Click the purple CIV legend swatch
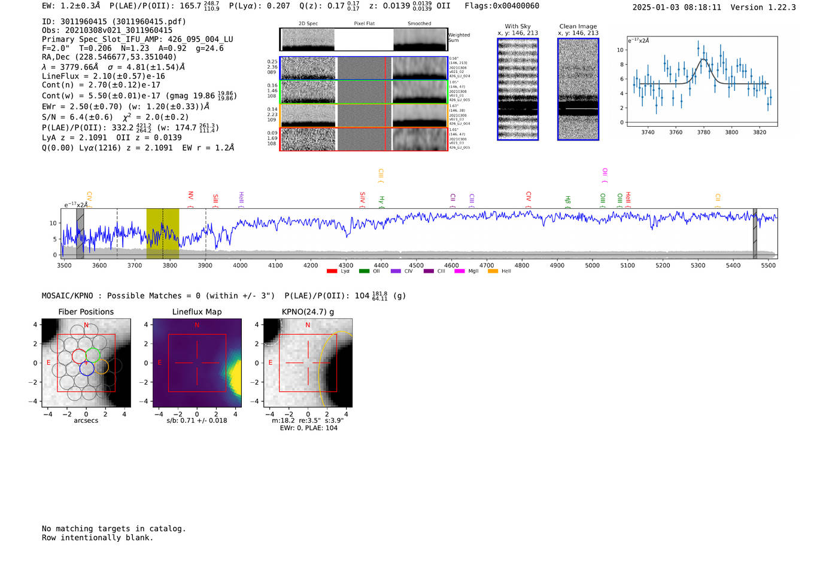The height and width of the screenshot is (570, 838). (396, 272)
